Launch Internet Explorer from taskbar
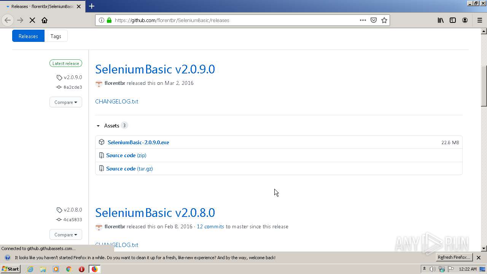The width and height of the screenshot is (487, 274). (x=30, y=269)
